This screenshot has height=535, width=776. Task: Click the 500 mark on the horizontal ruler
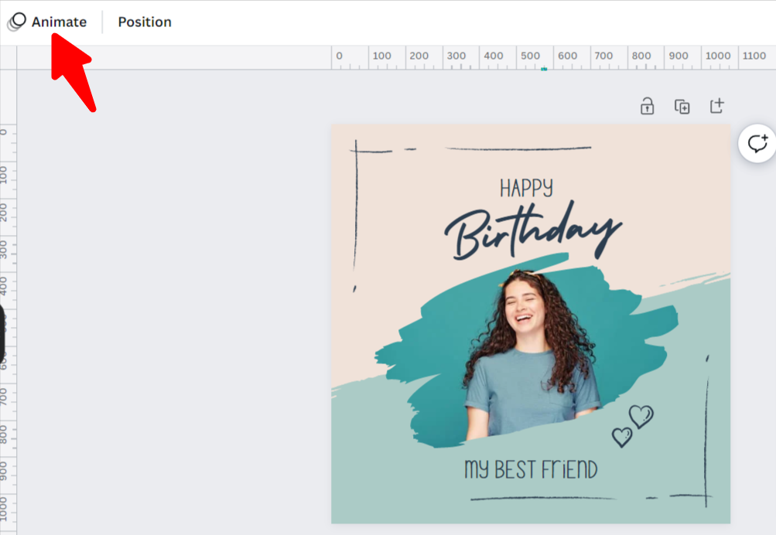[x=530, y=56]
